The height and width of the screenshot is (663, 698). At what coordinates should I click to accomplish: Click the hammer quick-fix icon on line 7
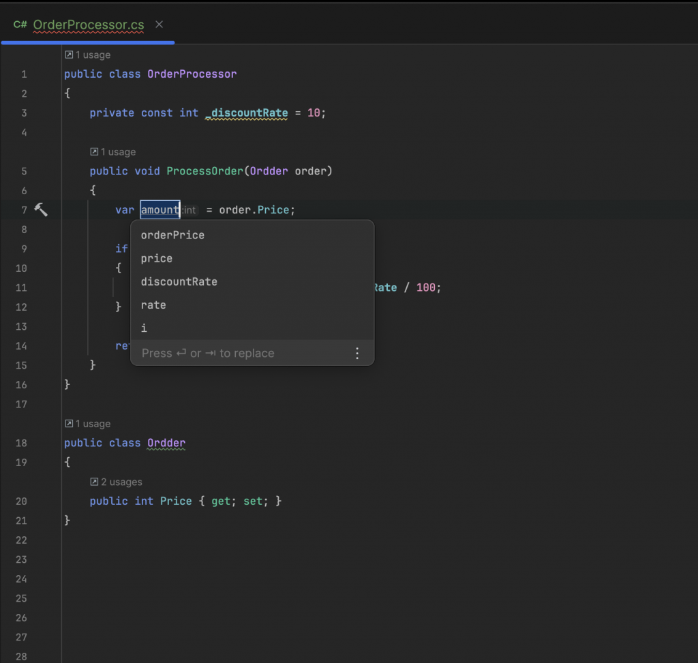point(41,210)
